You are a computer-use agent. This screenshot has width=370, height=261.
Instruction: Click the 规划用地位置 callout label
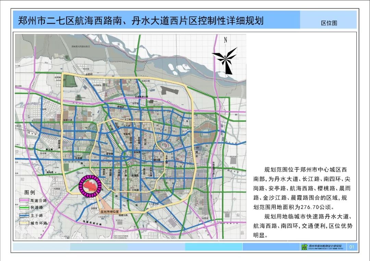pos(110,212)
